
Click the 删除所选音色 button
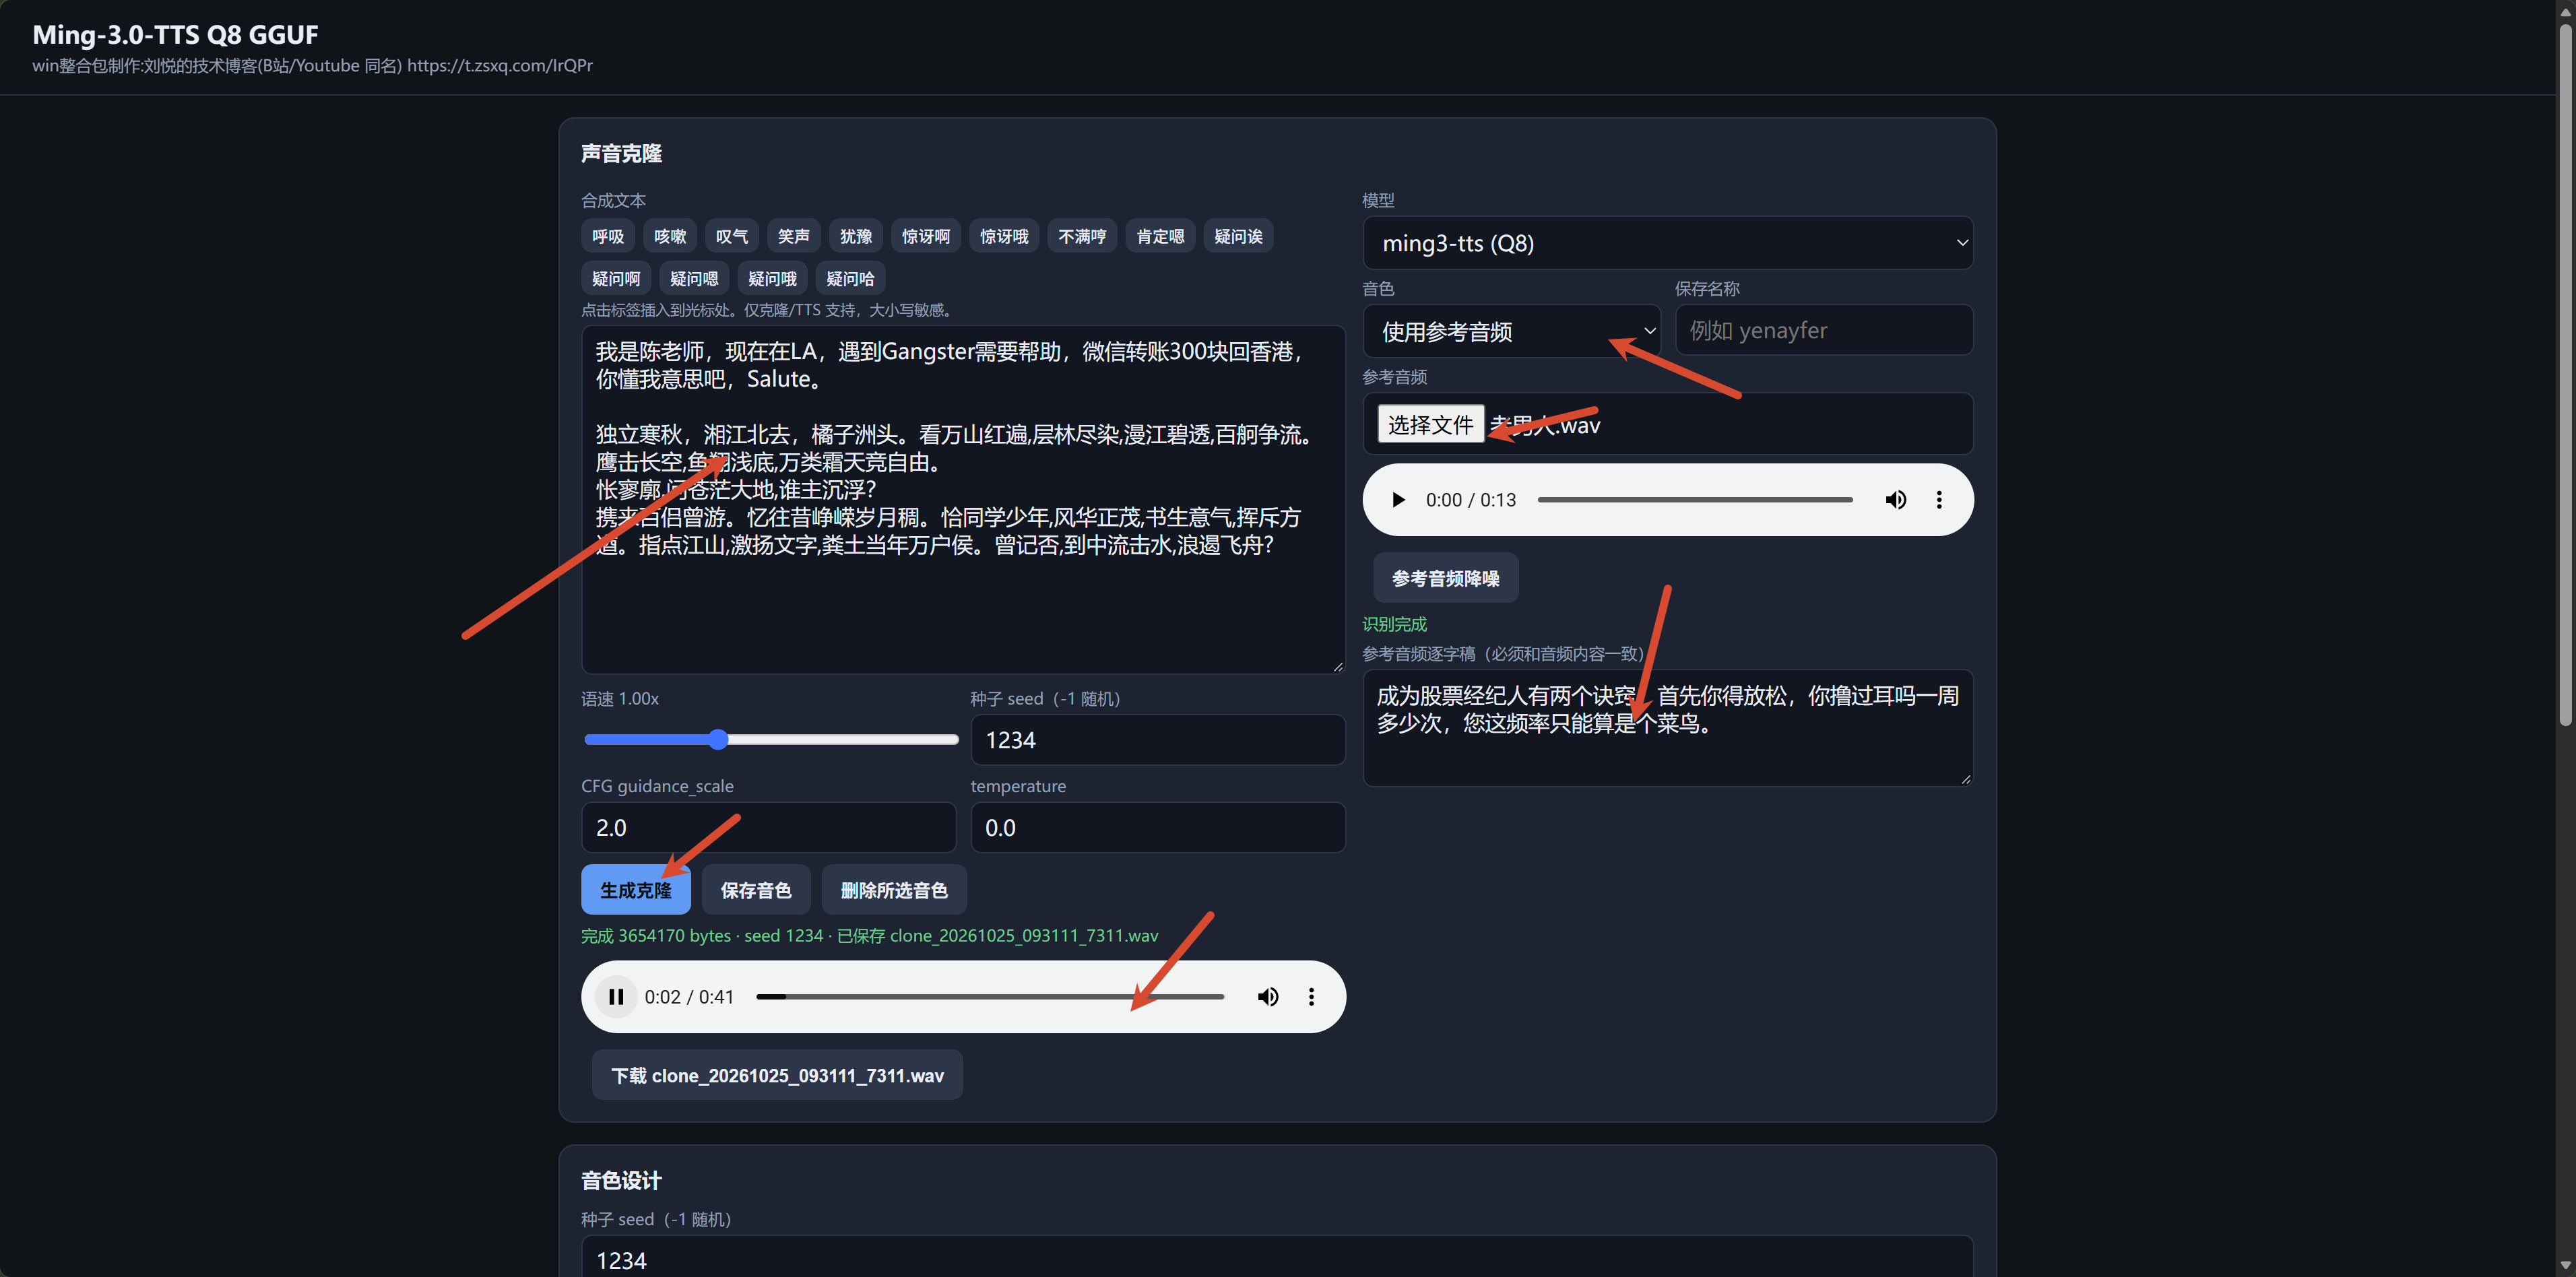(894, 890)
